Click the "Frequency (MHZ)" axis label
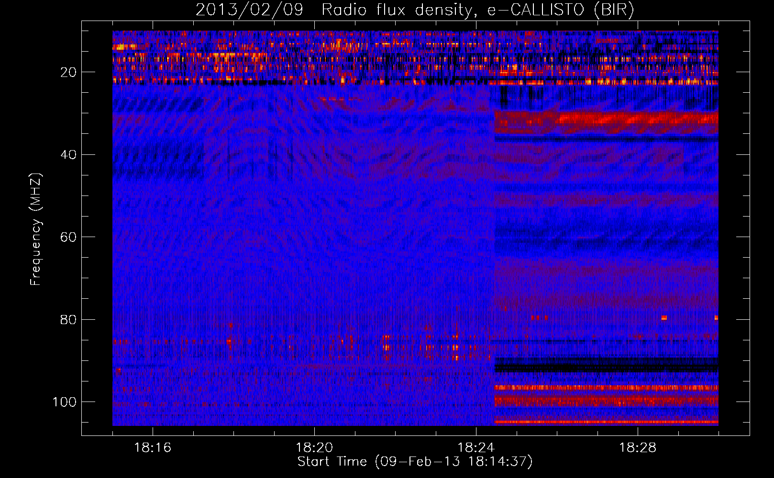Screen dimensions: 774x478 tap(36, 229)
